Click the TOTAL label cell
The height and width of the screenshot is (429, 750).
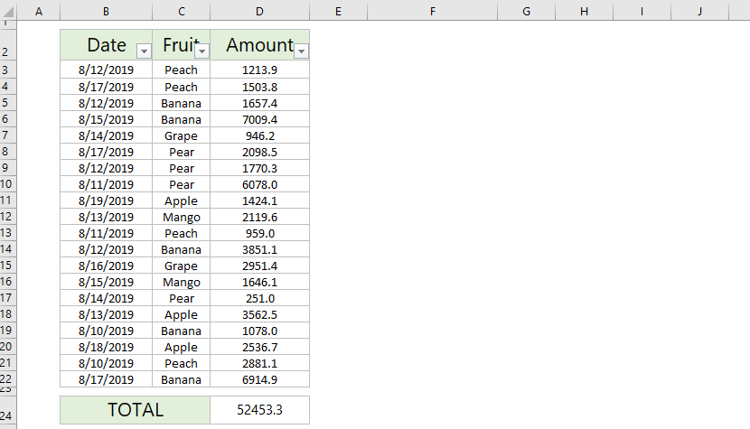click(x=136, y=410)
